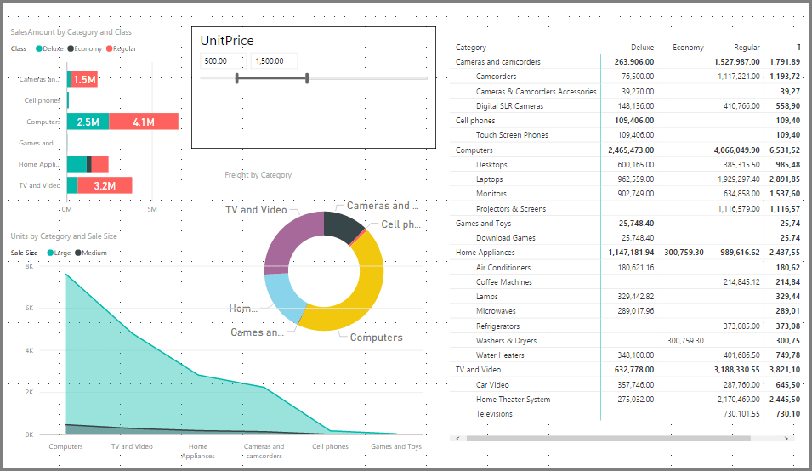Click the Computers label on the donut chart

tap(376, 337)
